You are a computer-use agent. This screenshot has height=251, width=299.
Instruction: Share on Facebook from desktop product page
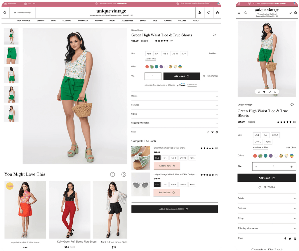click(x=208, y=132)
